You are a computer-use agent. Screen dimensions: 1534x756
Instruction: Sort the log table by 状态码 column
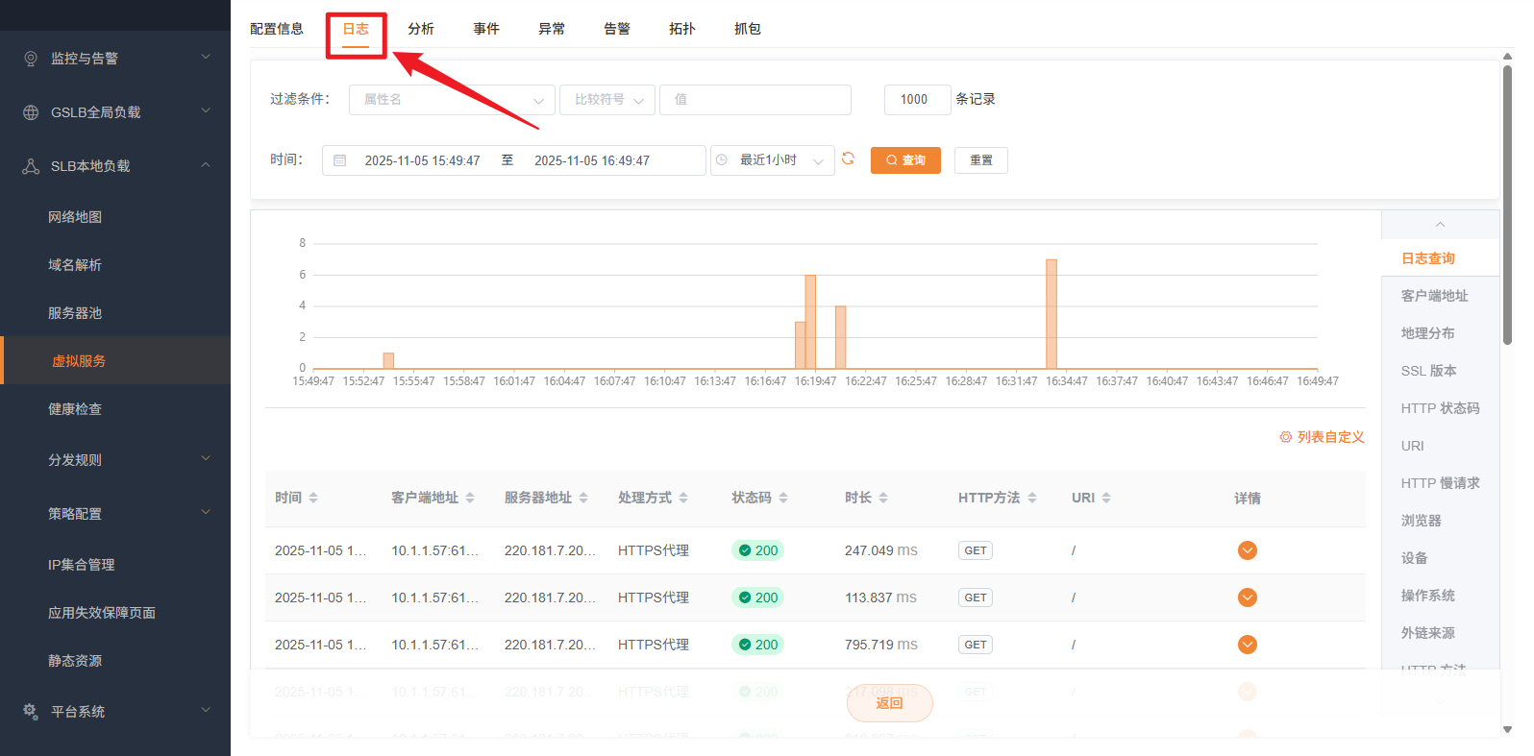[783, 498]
